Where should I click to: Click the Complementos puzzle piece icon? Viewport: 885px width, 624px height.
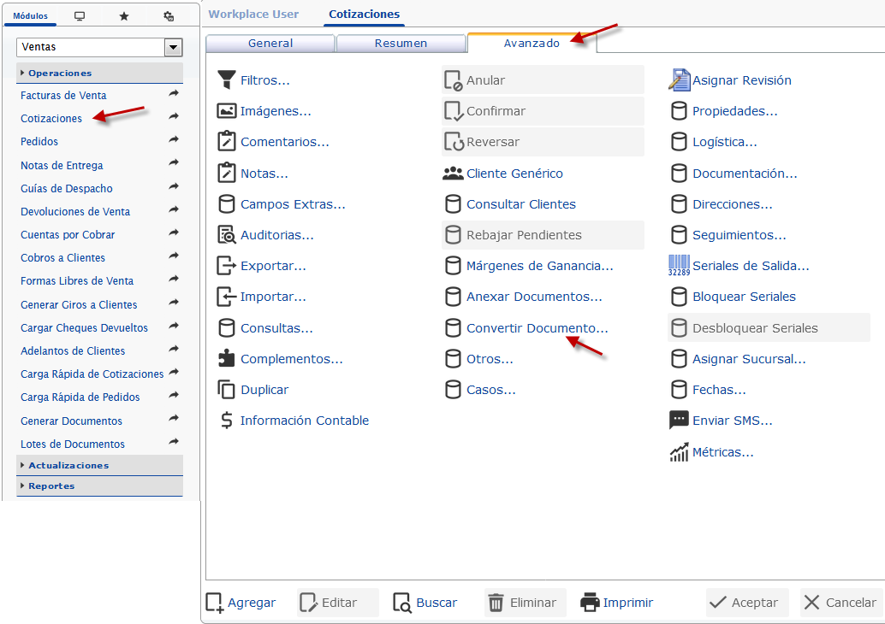(226, 358)
